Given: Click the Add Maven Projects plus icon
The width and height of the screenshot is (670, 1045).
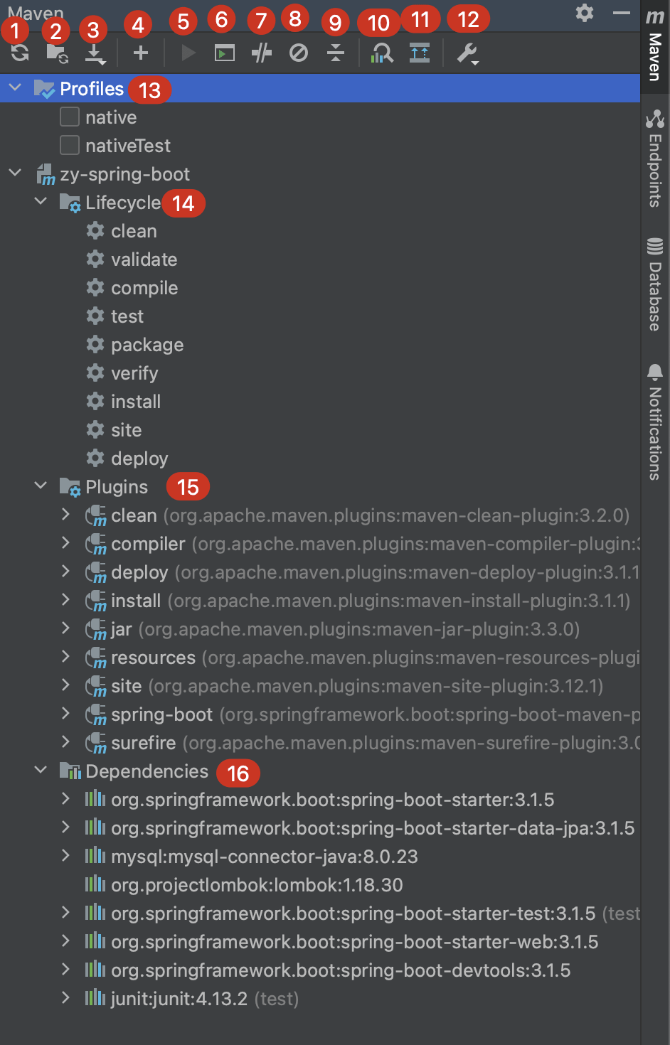Looking at the screenshot, I should pos(141,53).
